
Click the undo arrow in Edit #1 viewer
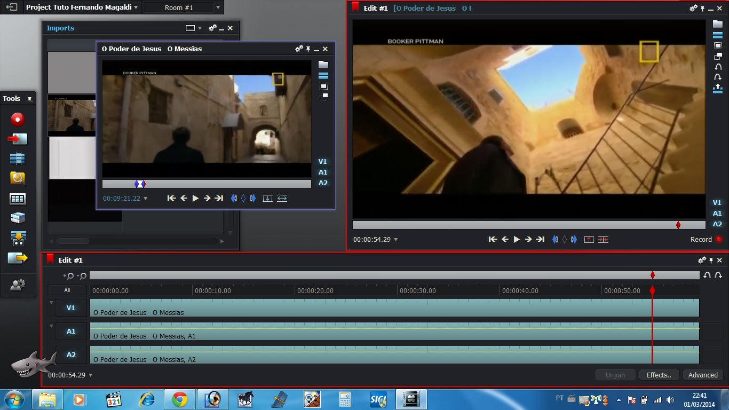[x=718, y=67]
